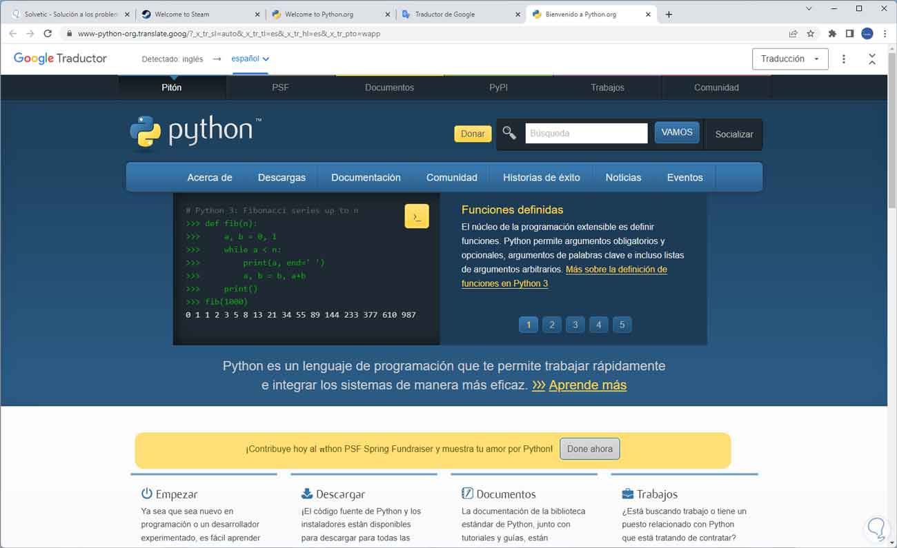This screenshot has width=897, height=548.
Task: Open the Eventos menu item
Action: [x=684, y=177]
